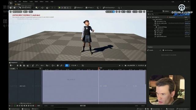Open the Sequencer eye view options dropdown
The height and width of the screenshot is (110, 196).
[42, 65]
